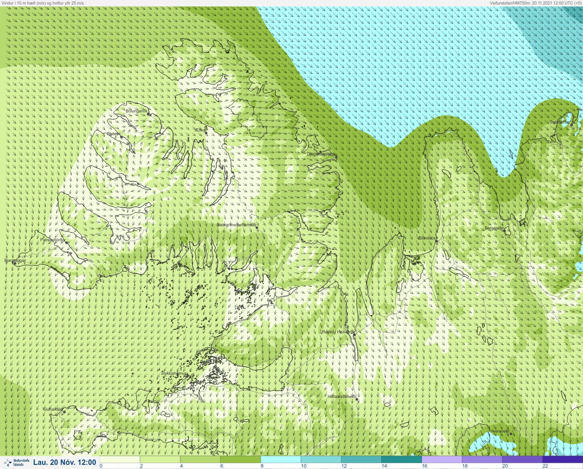Viewport: 583px width, 469px height.
Task: Select the 16–18 m/s lavender swatch
Action: click(442, 459)
